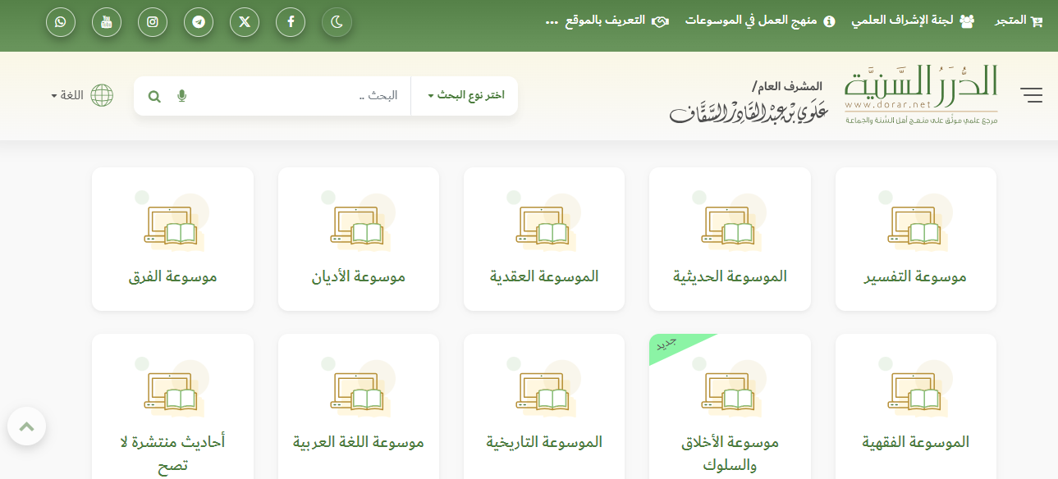The width and height of the screenshot is (1058, 479).
Task: Open موسوعة اللغة العربية link
Action: (x=359, y=443)
